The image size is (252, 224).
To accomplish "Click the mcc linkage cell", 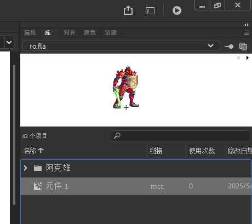I will tap(157, 186).
